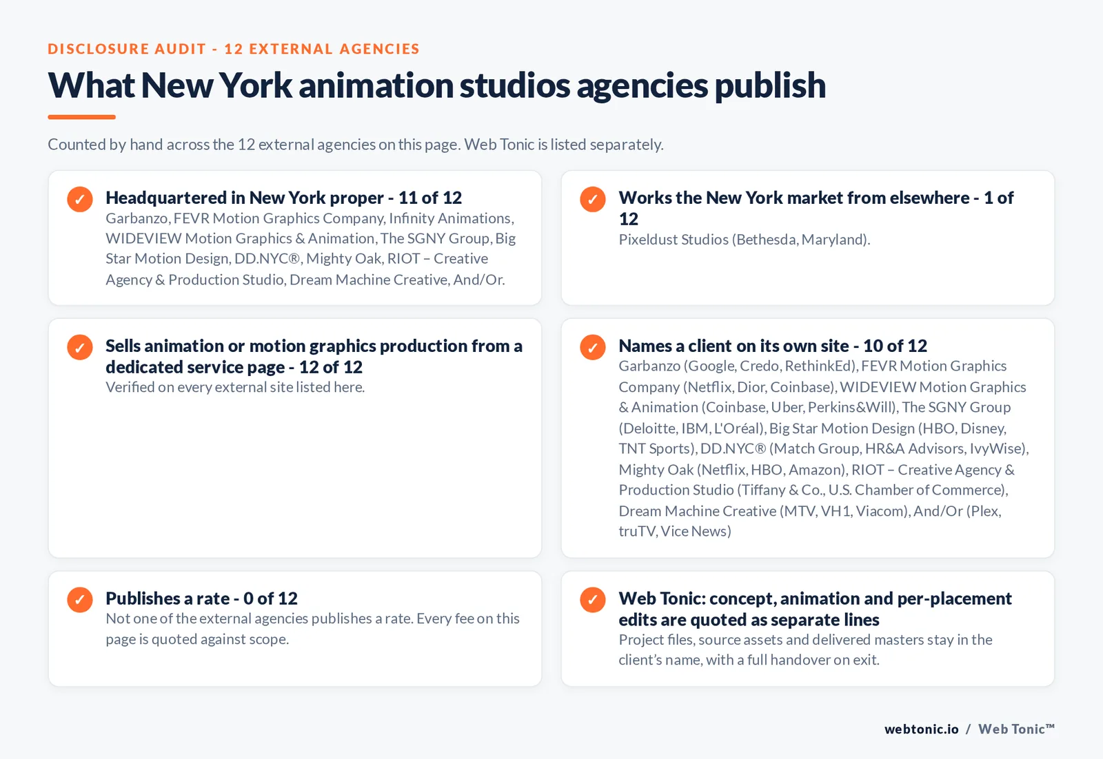Click the checkmark icon beside 'Names a client on its own site'
The image size is (1103, 759).
(593, 348)
